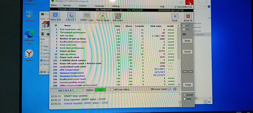This screenshot has width=253, height=113.
Task: Click the up-folder icon in WinRAR window
Action: point(43,34)
